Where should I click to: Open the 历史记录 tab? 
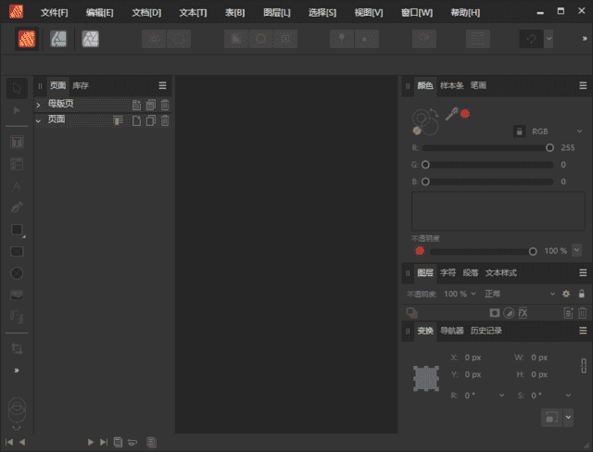pyautogui.click(x=486, y=331)
